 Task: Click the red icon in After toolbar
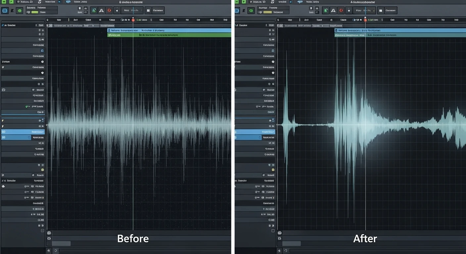pyautogui.click(x=342, y=11)
